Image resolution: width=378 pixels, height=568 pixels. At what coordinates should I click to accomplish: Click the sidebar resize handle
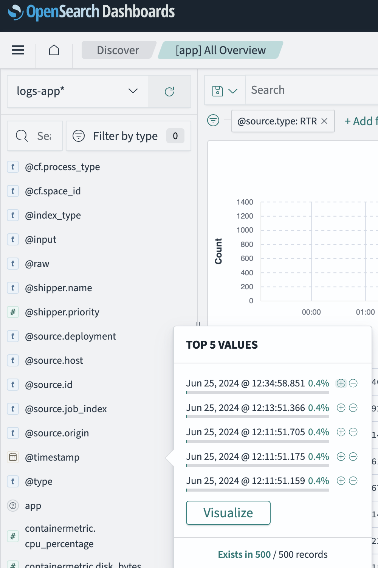(x=198, y=324)
